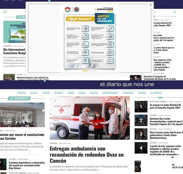Open Día Internacional Ecosistema headline
This screenshot has height=174, width=183.
coord(14,51)
